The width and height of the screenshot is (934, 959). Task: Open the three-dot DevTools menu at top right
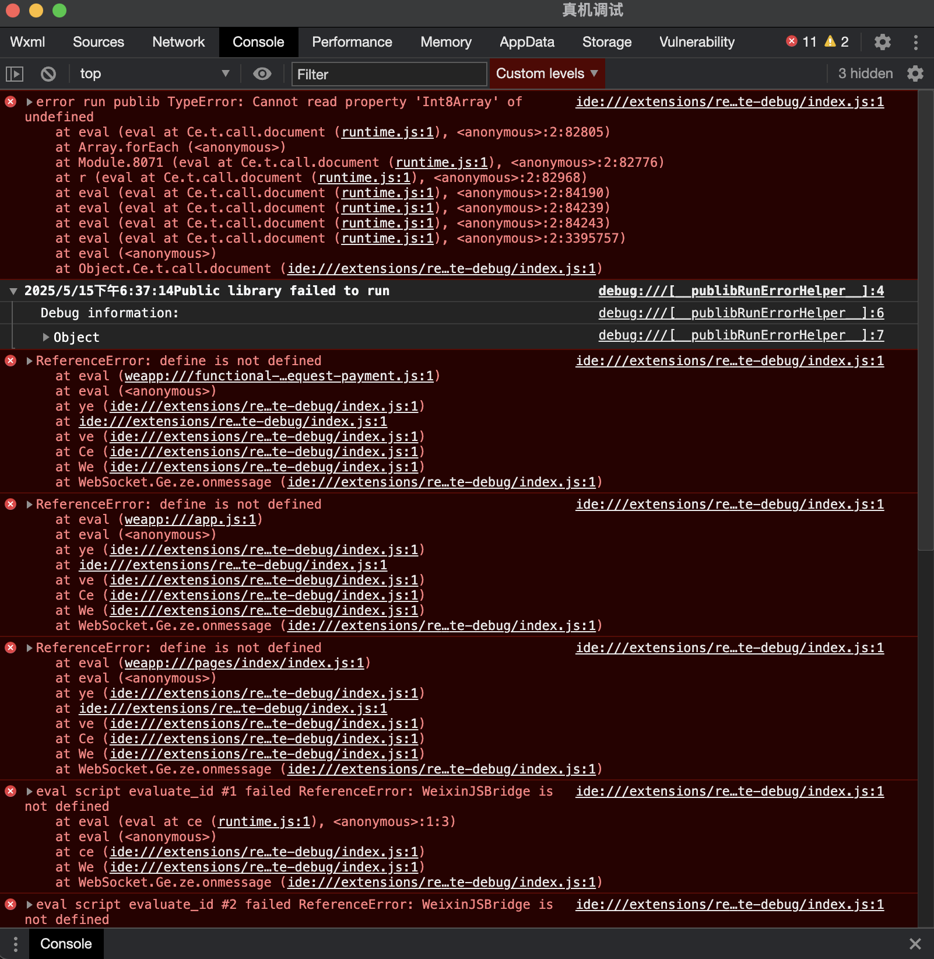(x=916, y=42)
